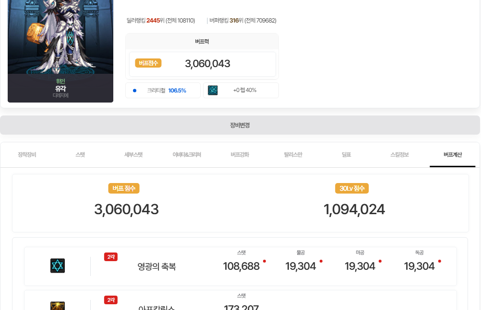The image size is (481, 310).
Task: Click the orange 30Lv 점수 label
Action: [x=352, y=188]
